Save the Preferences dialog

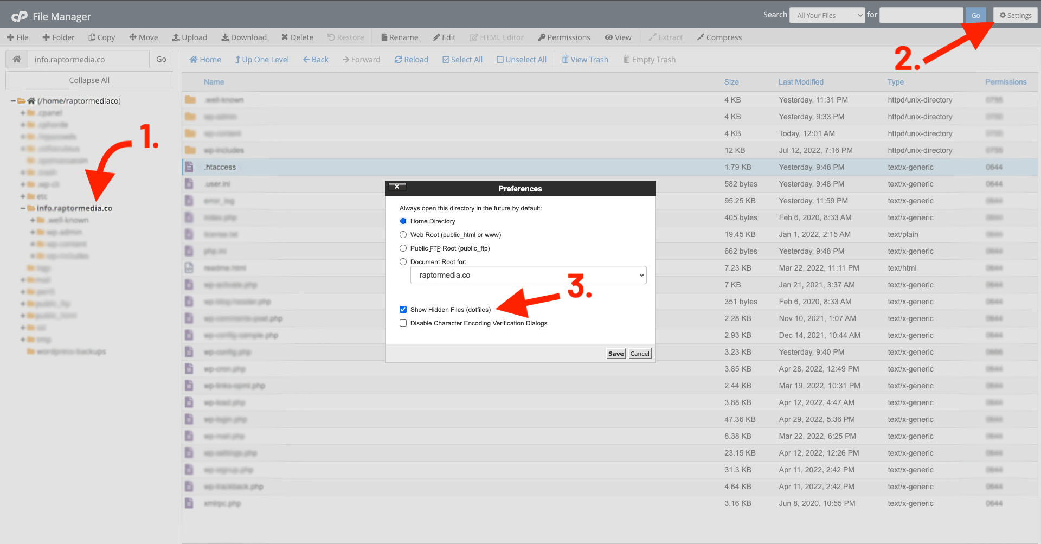pyautogui.click(x=615, y=353)
